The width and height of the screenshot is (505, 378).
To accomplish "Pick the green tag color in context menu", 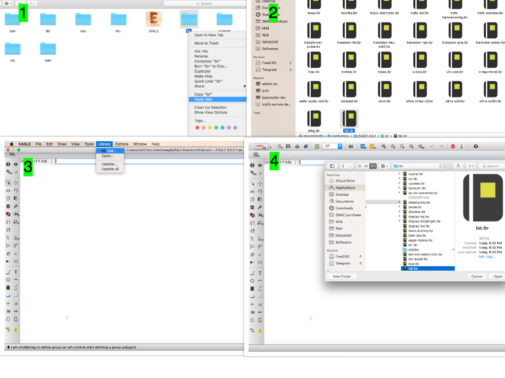I will pyautogui.click(x=216, y=128).
